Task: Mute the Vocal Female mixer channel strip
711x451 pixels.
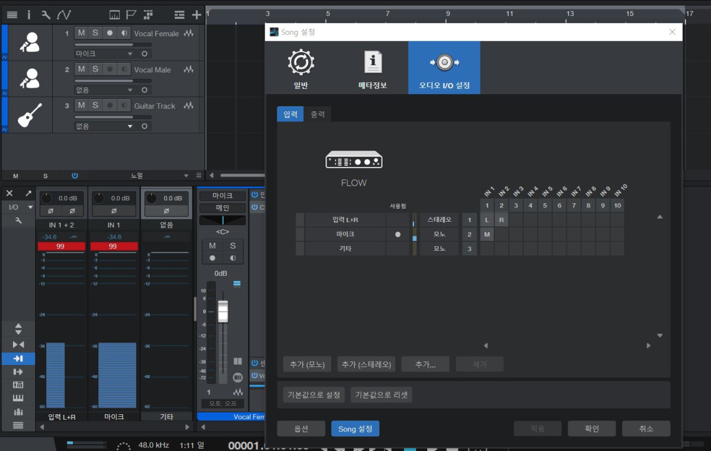Action: (x=212, y=245)
